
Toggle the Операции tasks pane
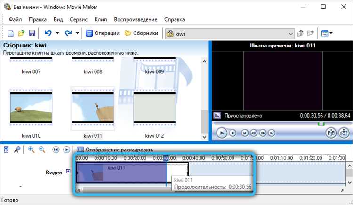(x=103, y=33)
